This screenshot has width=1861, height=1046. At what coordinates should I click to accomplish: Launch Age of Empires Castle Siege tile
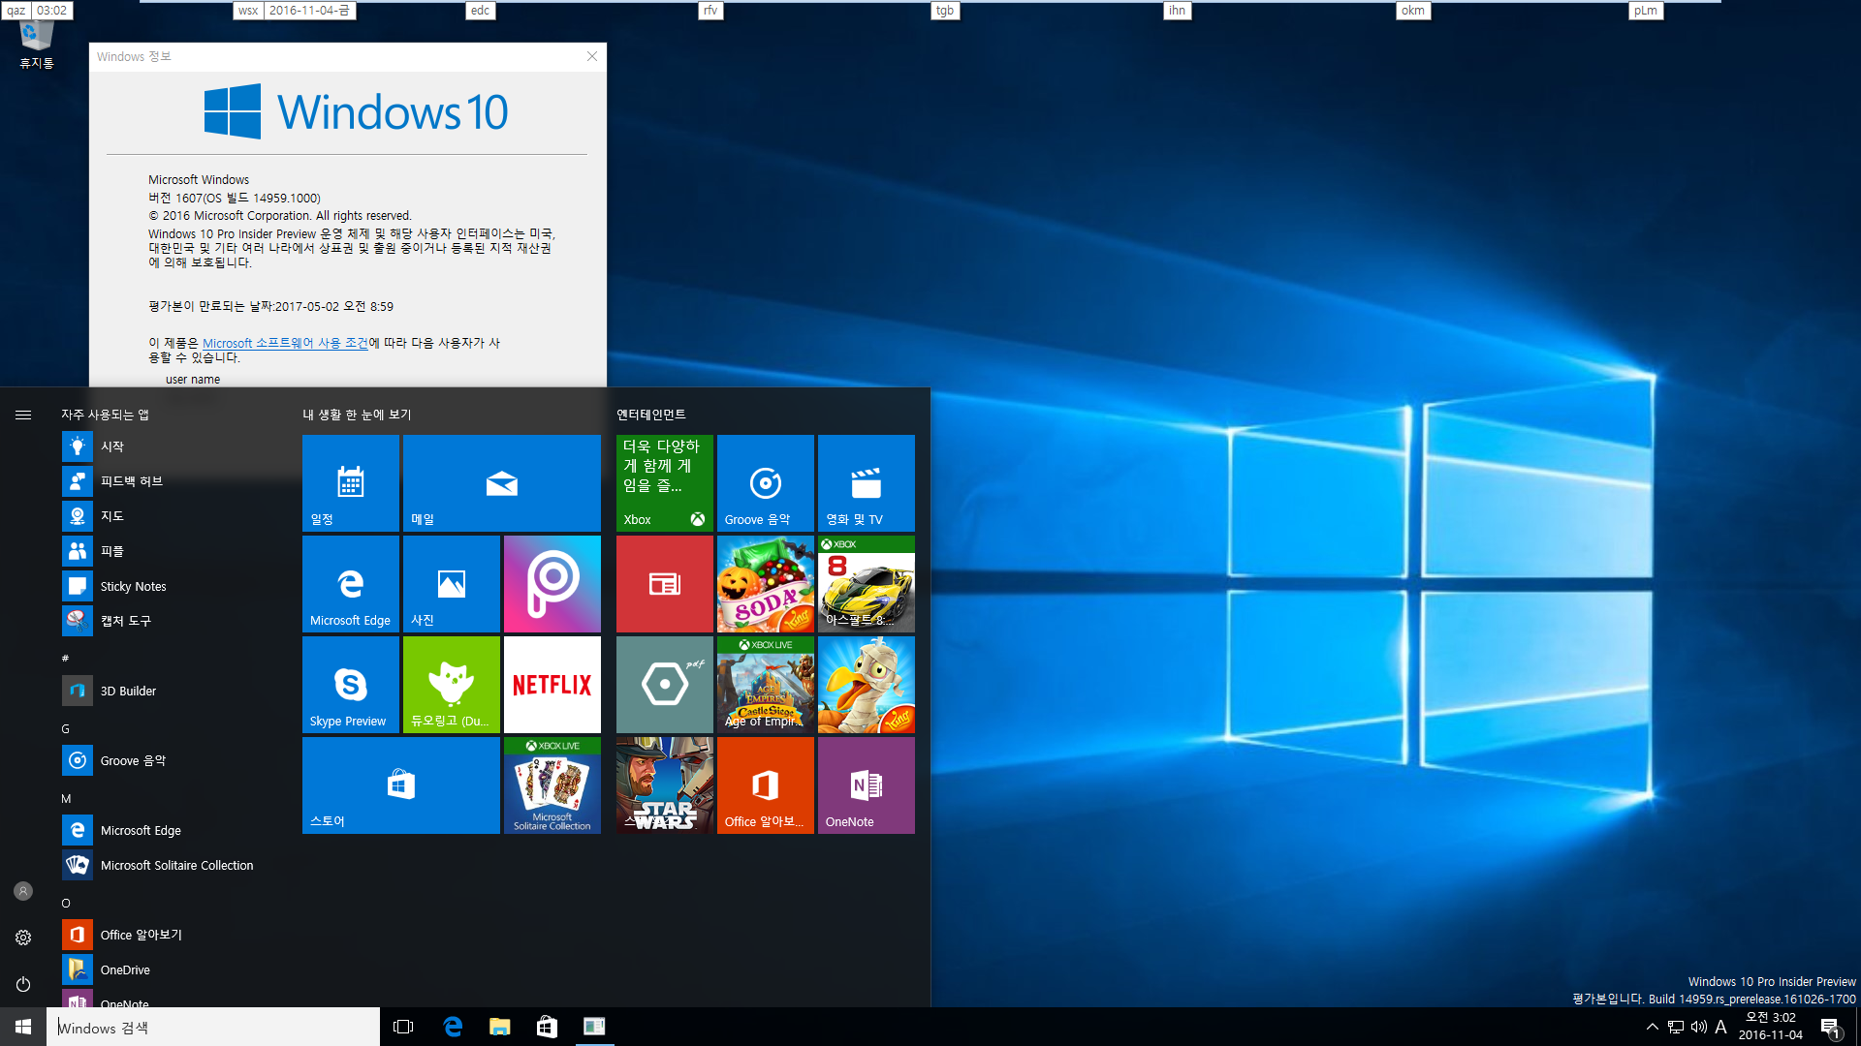[x=766, y=685]
